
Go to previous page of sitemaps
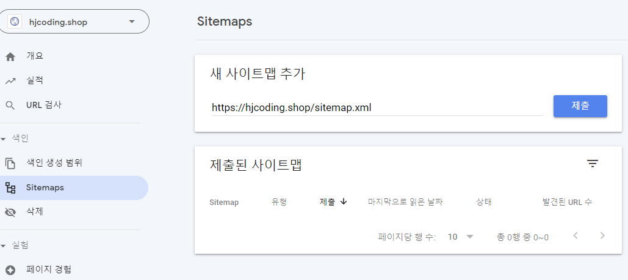(576, 235)
